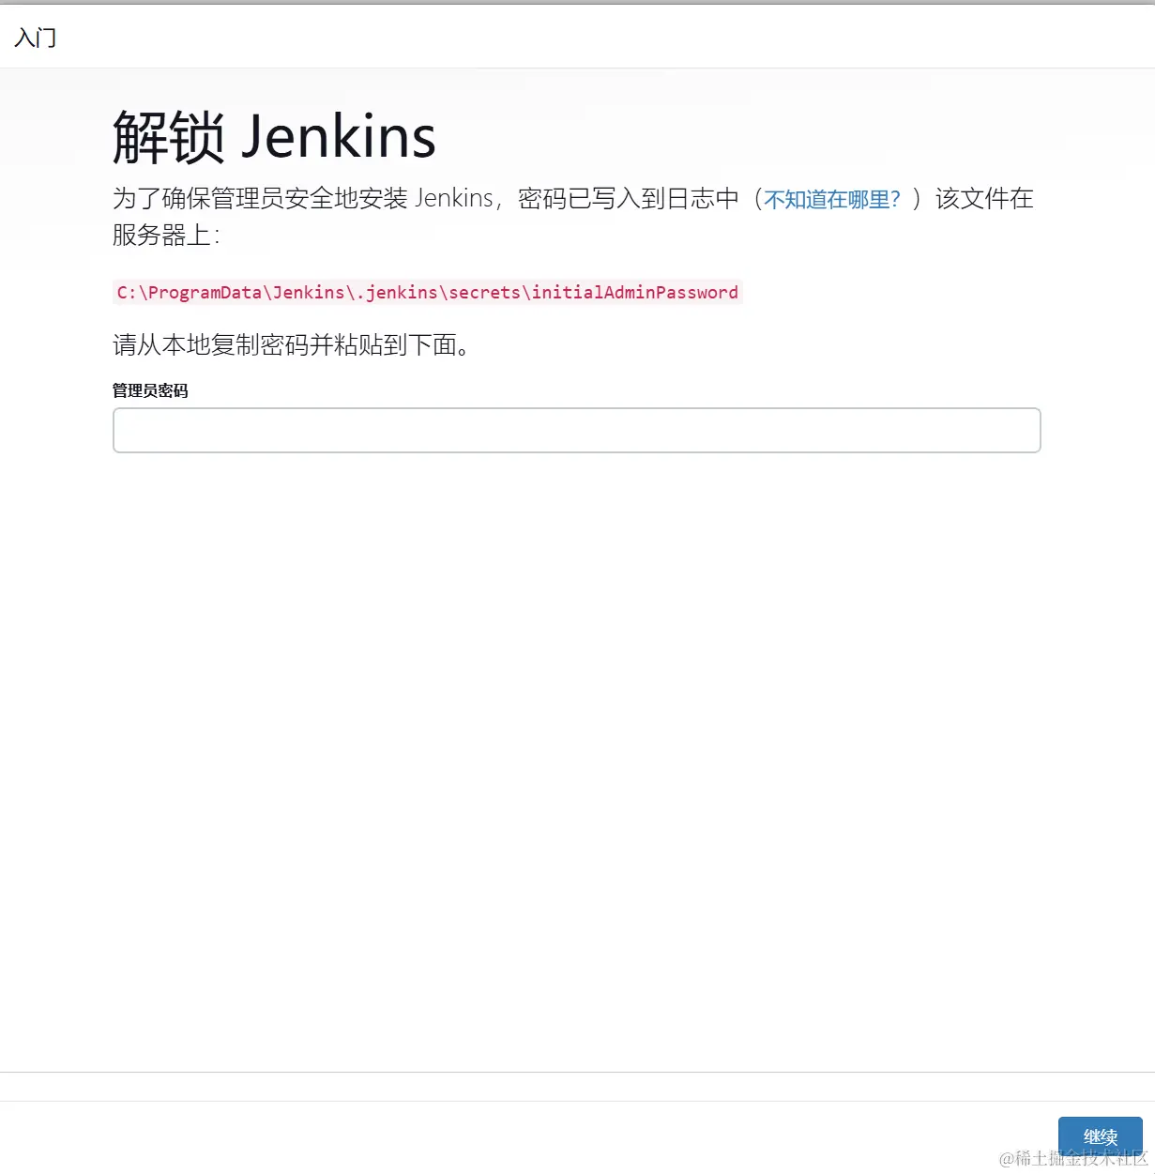The height and width of the screenshot is (1174, 1155).
Task: Click the 入门 title text
Action: 36,38
